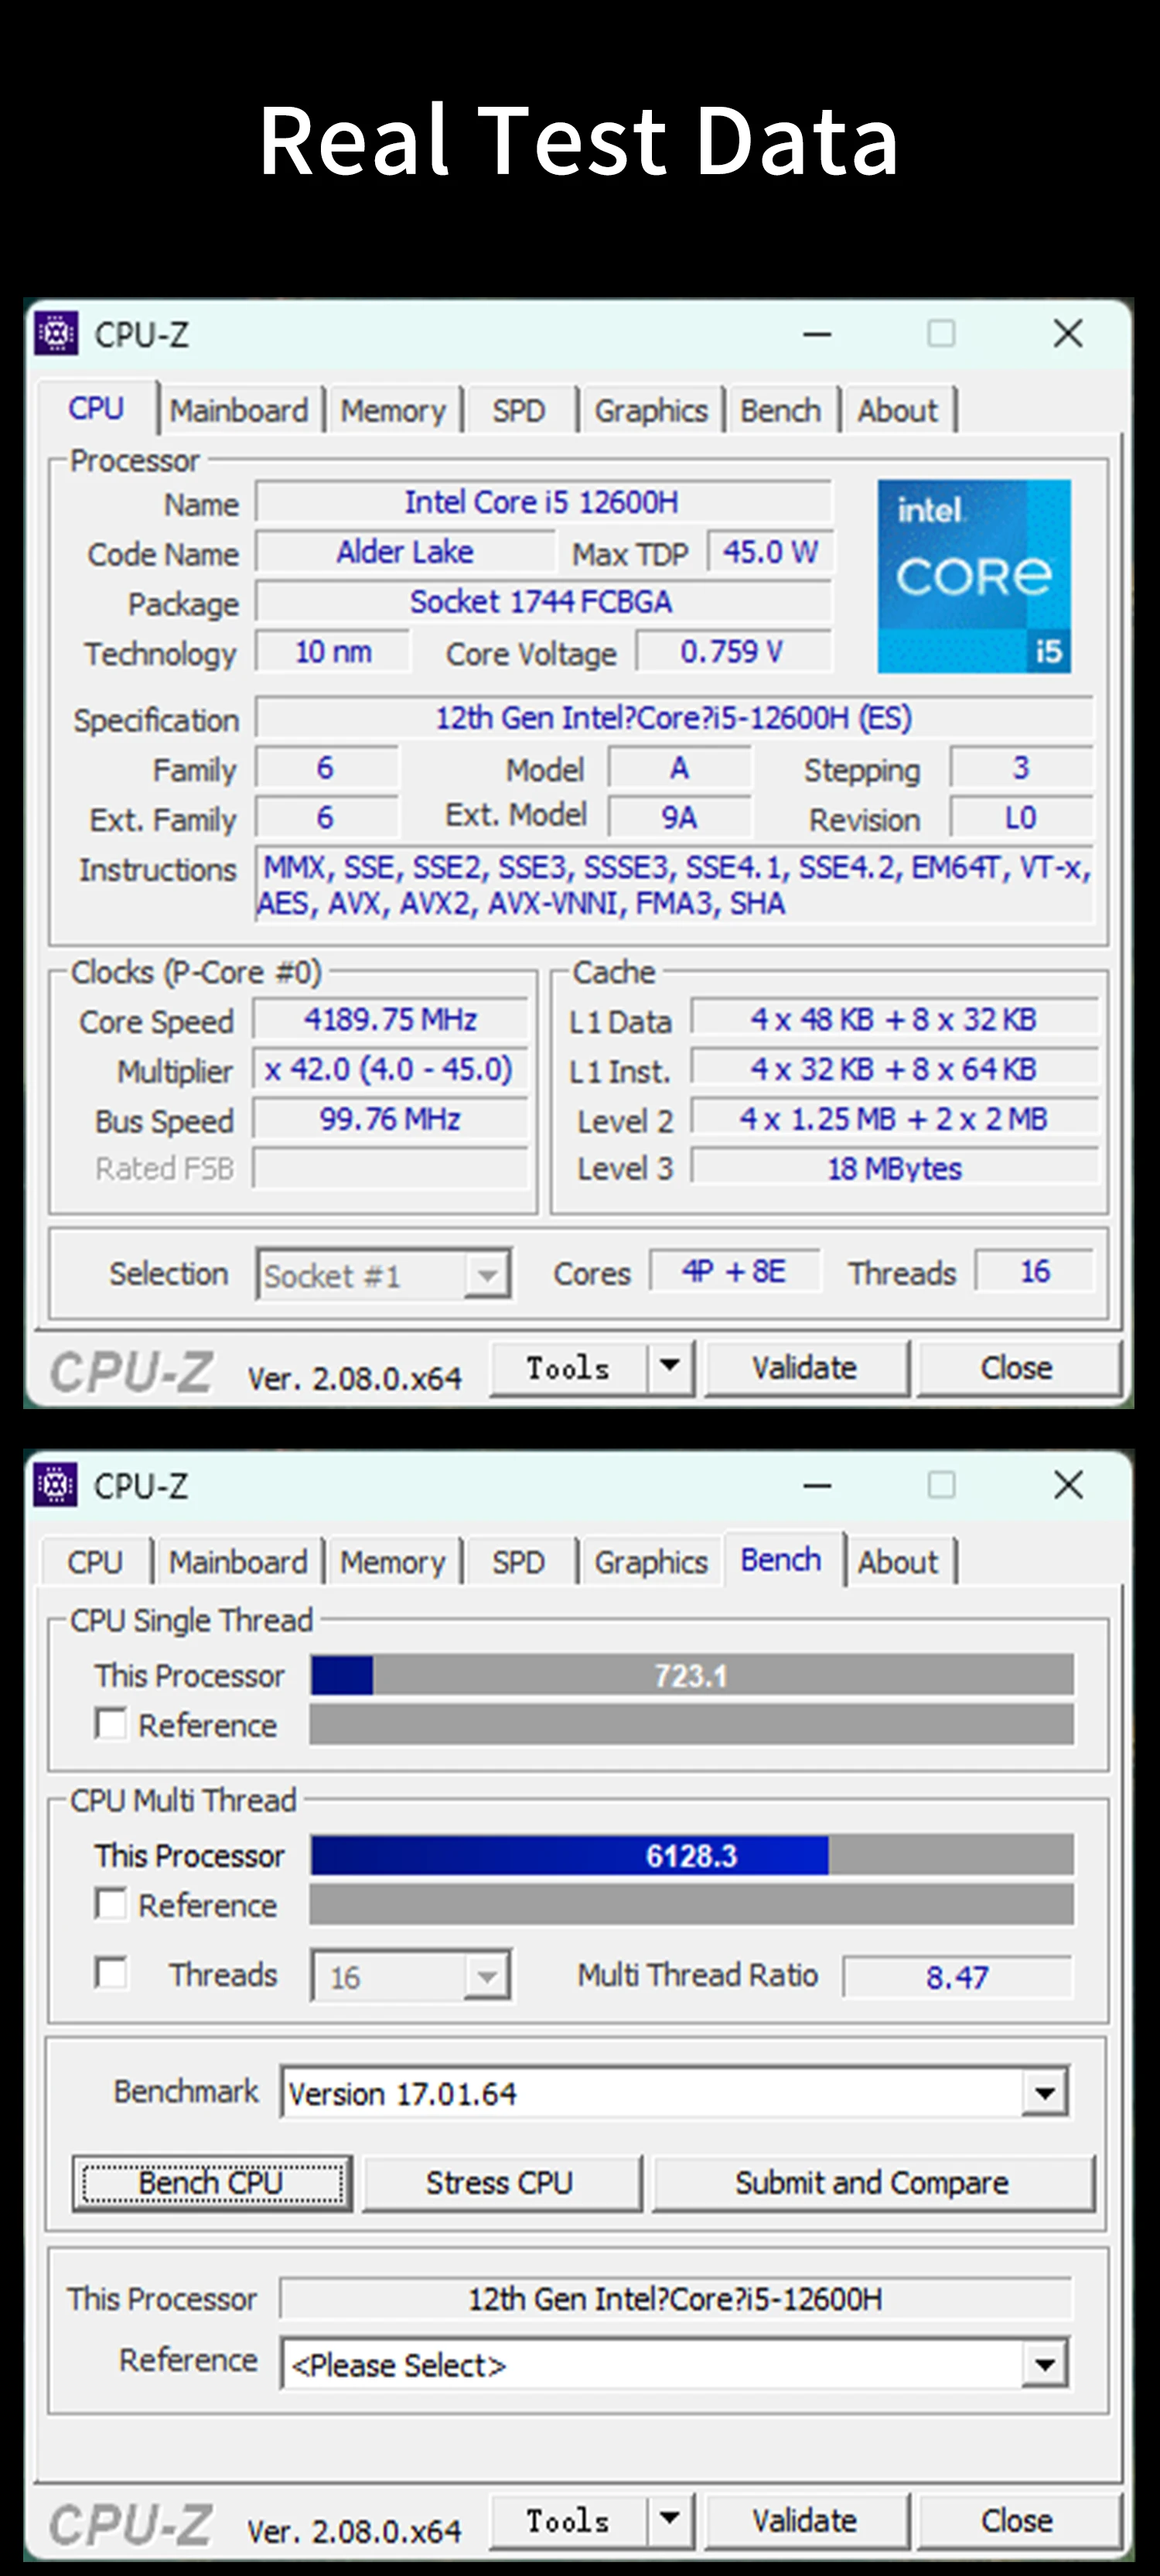Enable Reference checkbox under CPU Multi Thread
Viewport: 1160px width, 2576px height.
click(111, 1904)
